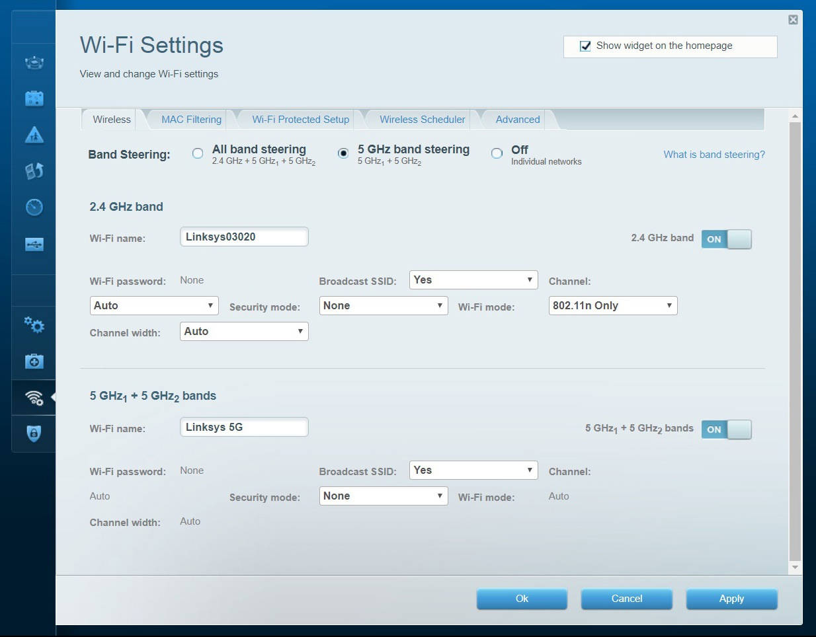816x637 pixels.
Task: Switch to Wireless Scheduler tab
Action: pos(422,120)
